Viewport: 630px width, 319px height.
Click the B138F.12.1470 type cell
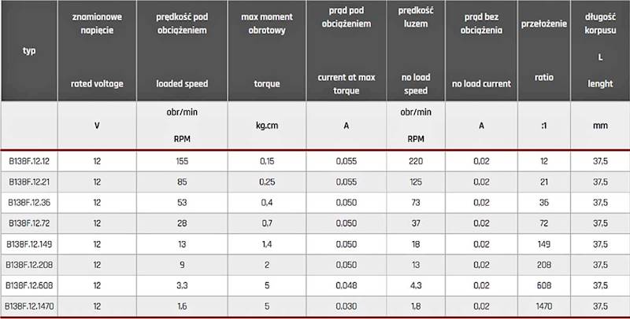pos(29,306)
